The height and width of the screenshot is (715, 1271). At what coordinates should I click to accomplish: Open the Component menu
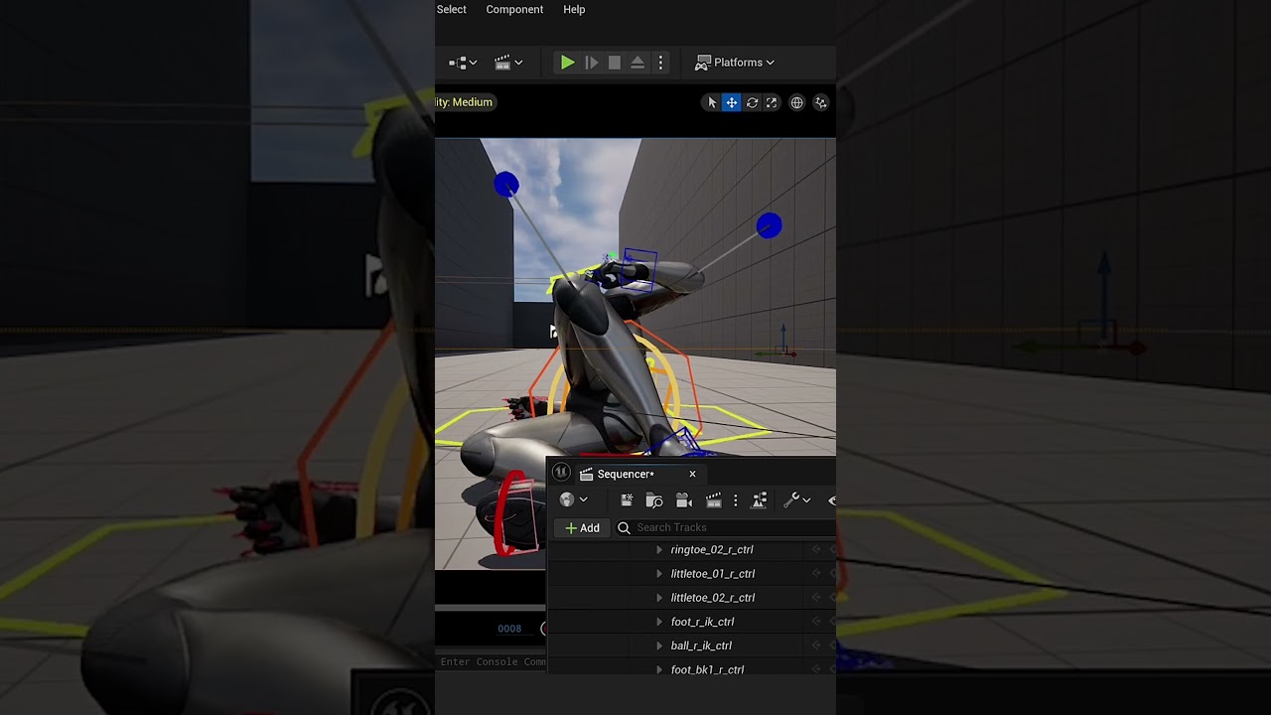514,9
